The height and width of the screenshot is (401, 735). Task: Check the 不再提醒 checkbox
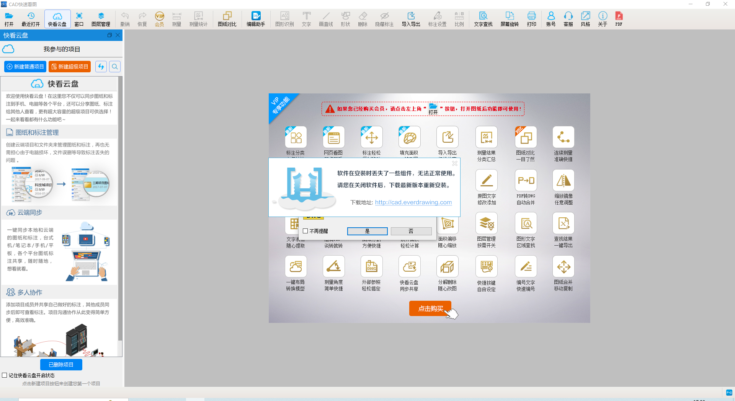(x=305, y=231)
